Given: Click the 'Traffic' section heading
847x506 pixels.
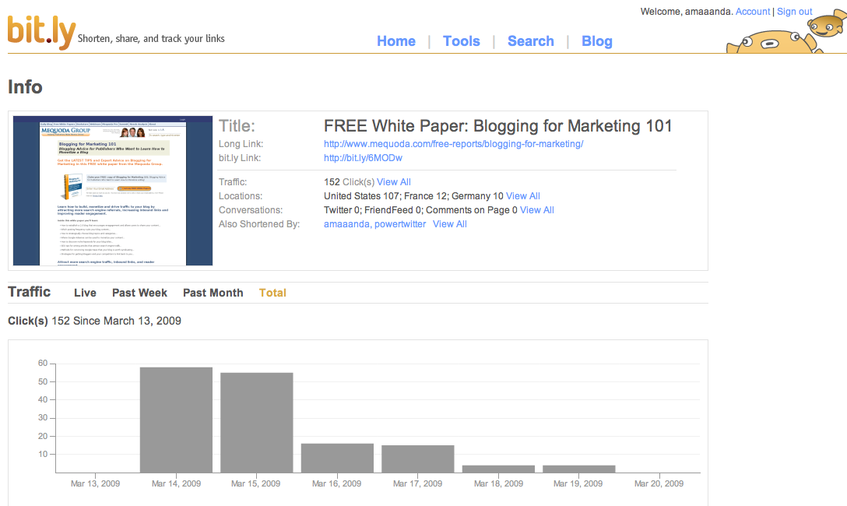Looking at the screenshot, I should click(29, 292).
